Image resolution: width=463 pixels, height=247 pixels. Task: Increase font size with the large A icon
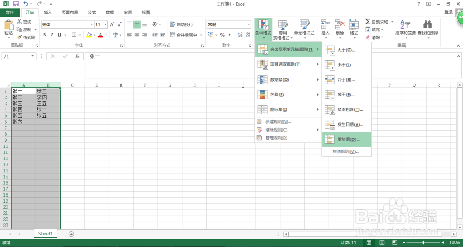(x=112, y=25)
